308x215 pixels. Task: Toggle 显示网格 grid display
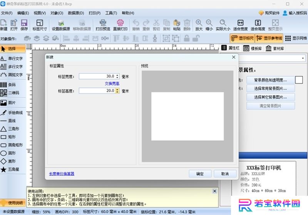tap(296, 38)
